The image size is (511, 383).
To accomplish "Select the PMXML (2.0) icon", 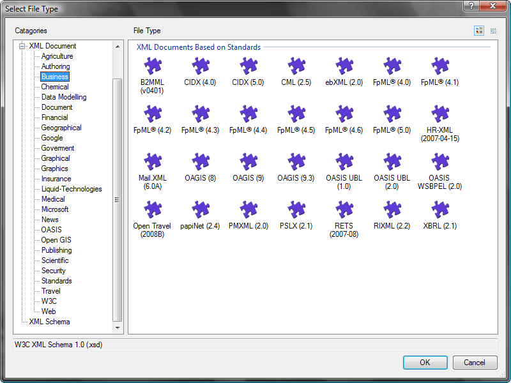I will [x=248, y=210].
